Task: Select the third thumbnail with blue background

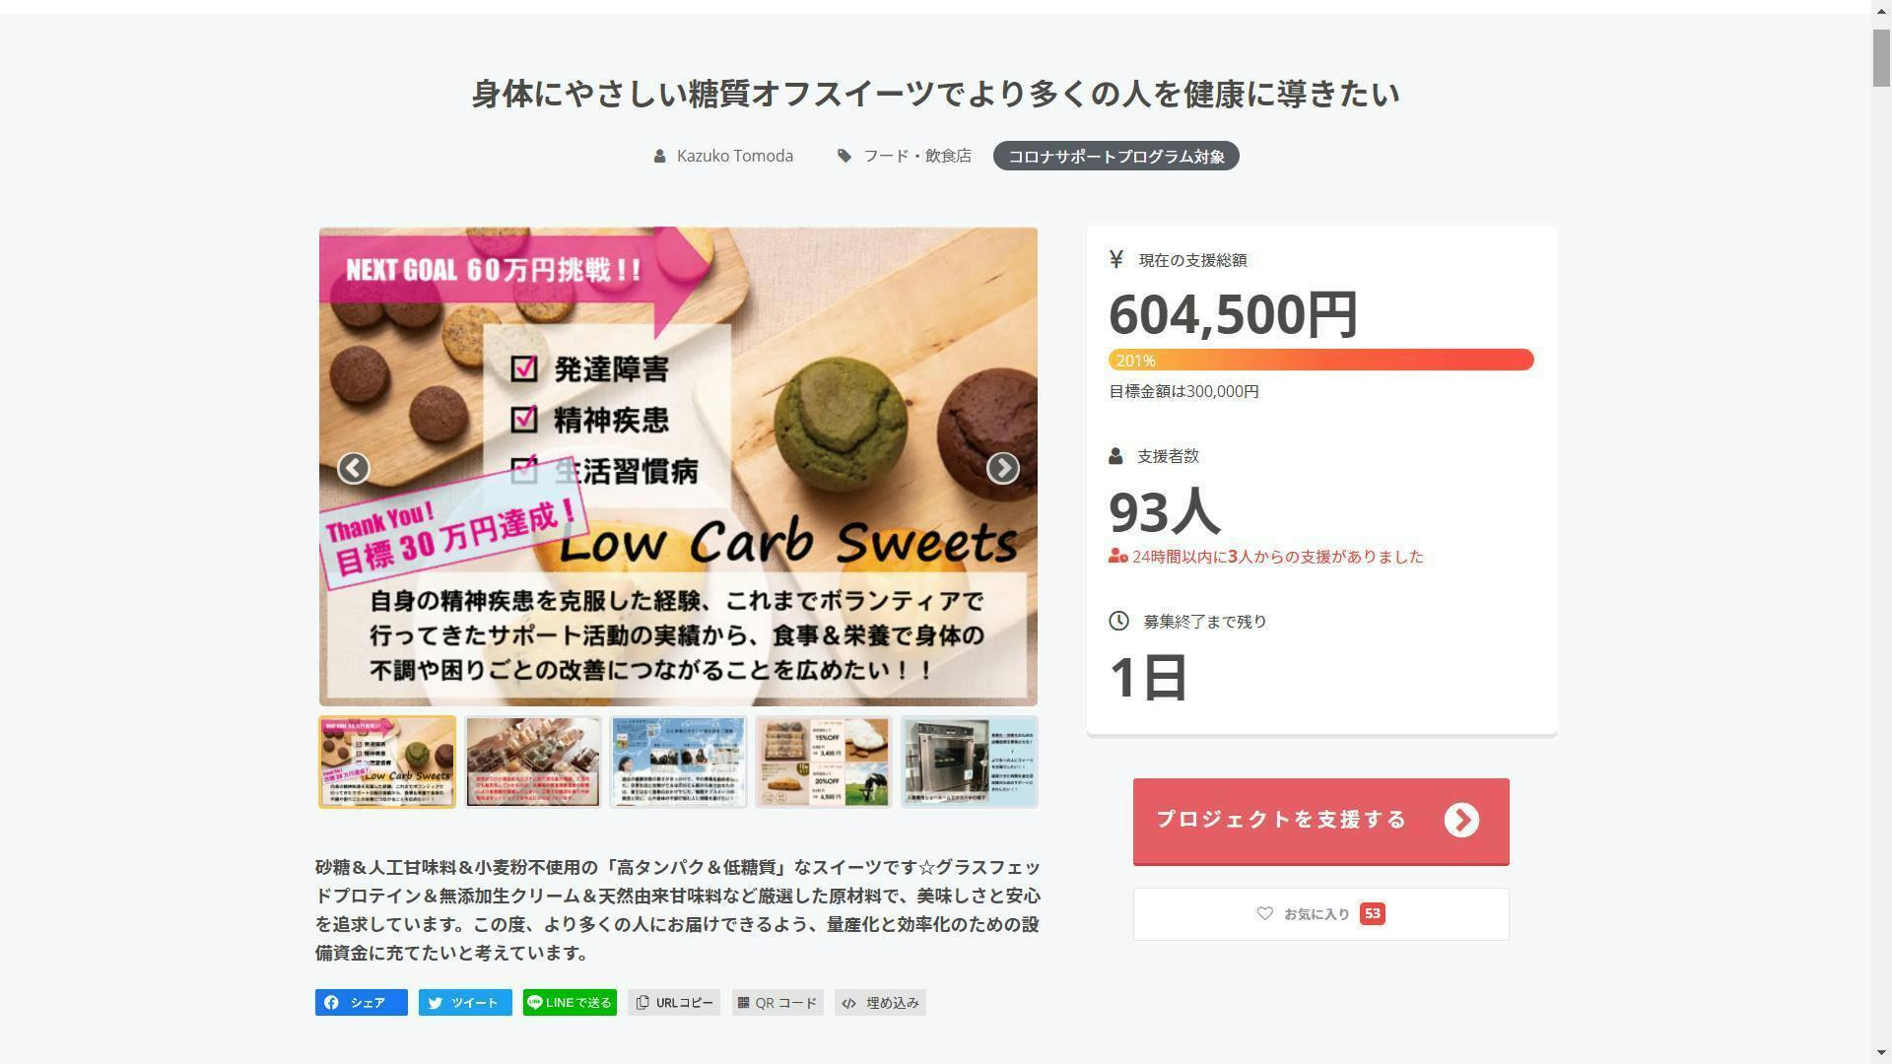Action: pyautogui.click(x=678, y=762)
